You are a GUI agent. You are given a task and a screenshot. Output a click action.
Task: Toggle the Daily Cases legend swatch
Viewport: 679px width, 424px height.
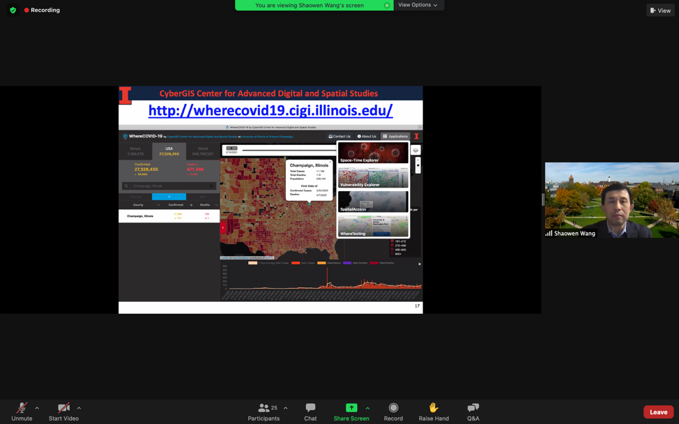(296, 263)
